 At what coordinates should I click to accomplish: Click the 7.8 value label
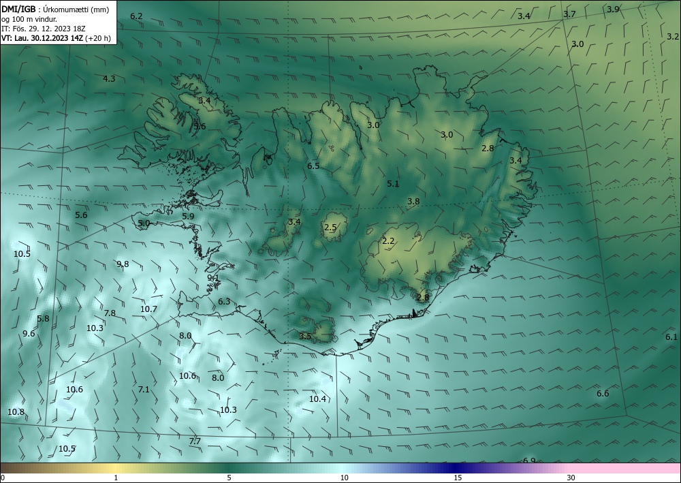[110, 313]
